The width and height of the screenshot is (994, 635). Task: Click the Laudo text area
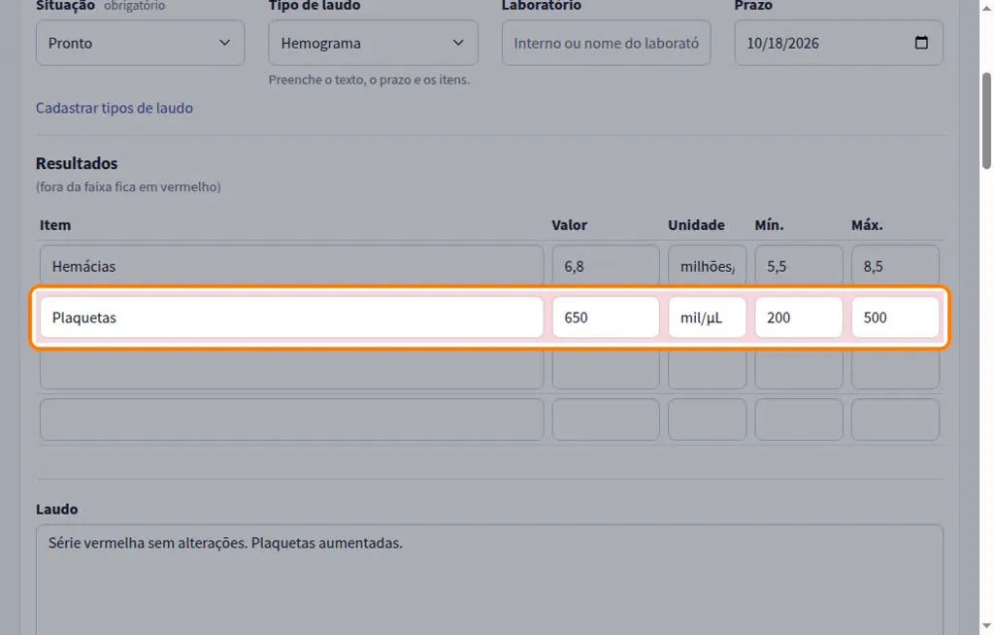click(x=489, y=580)
